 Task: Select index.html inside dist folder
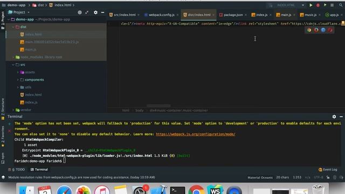pyautogui.click(x=33, y=34)
